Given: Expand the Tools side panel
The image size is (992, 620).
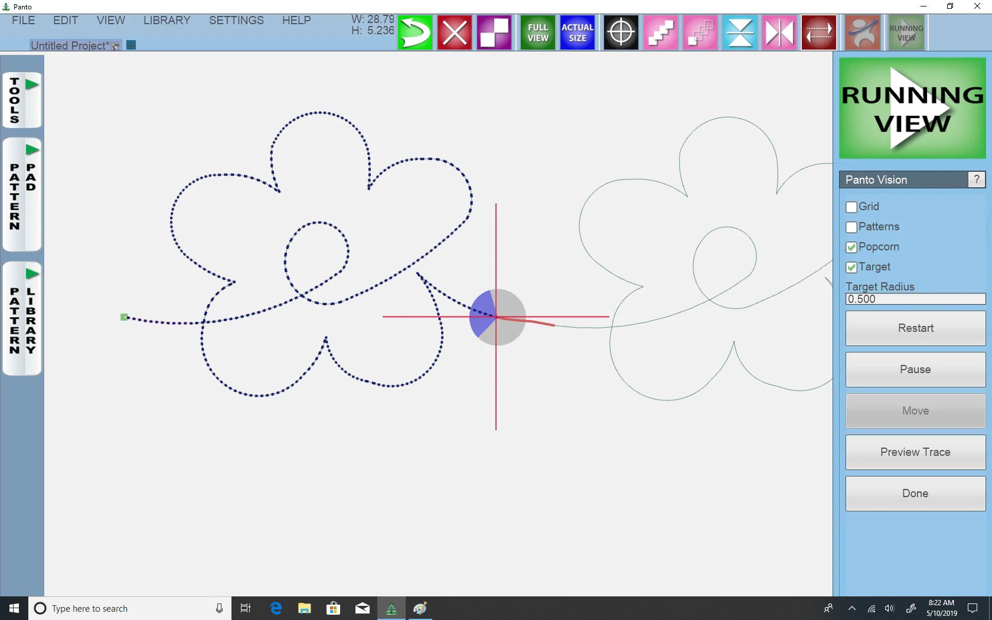Looking at the screenshot, I should point(22,100).
